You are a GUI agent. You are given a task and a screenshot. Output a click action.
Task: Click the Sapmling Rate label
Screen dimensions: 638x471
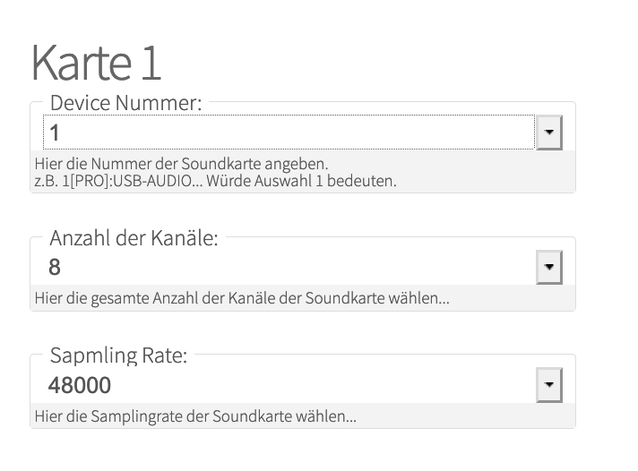pos(118,356)
